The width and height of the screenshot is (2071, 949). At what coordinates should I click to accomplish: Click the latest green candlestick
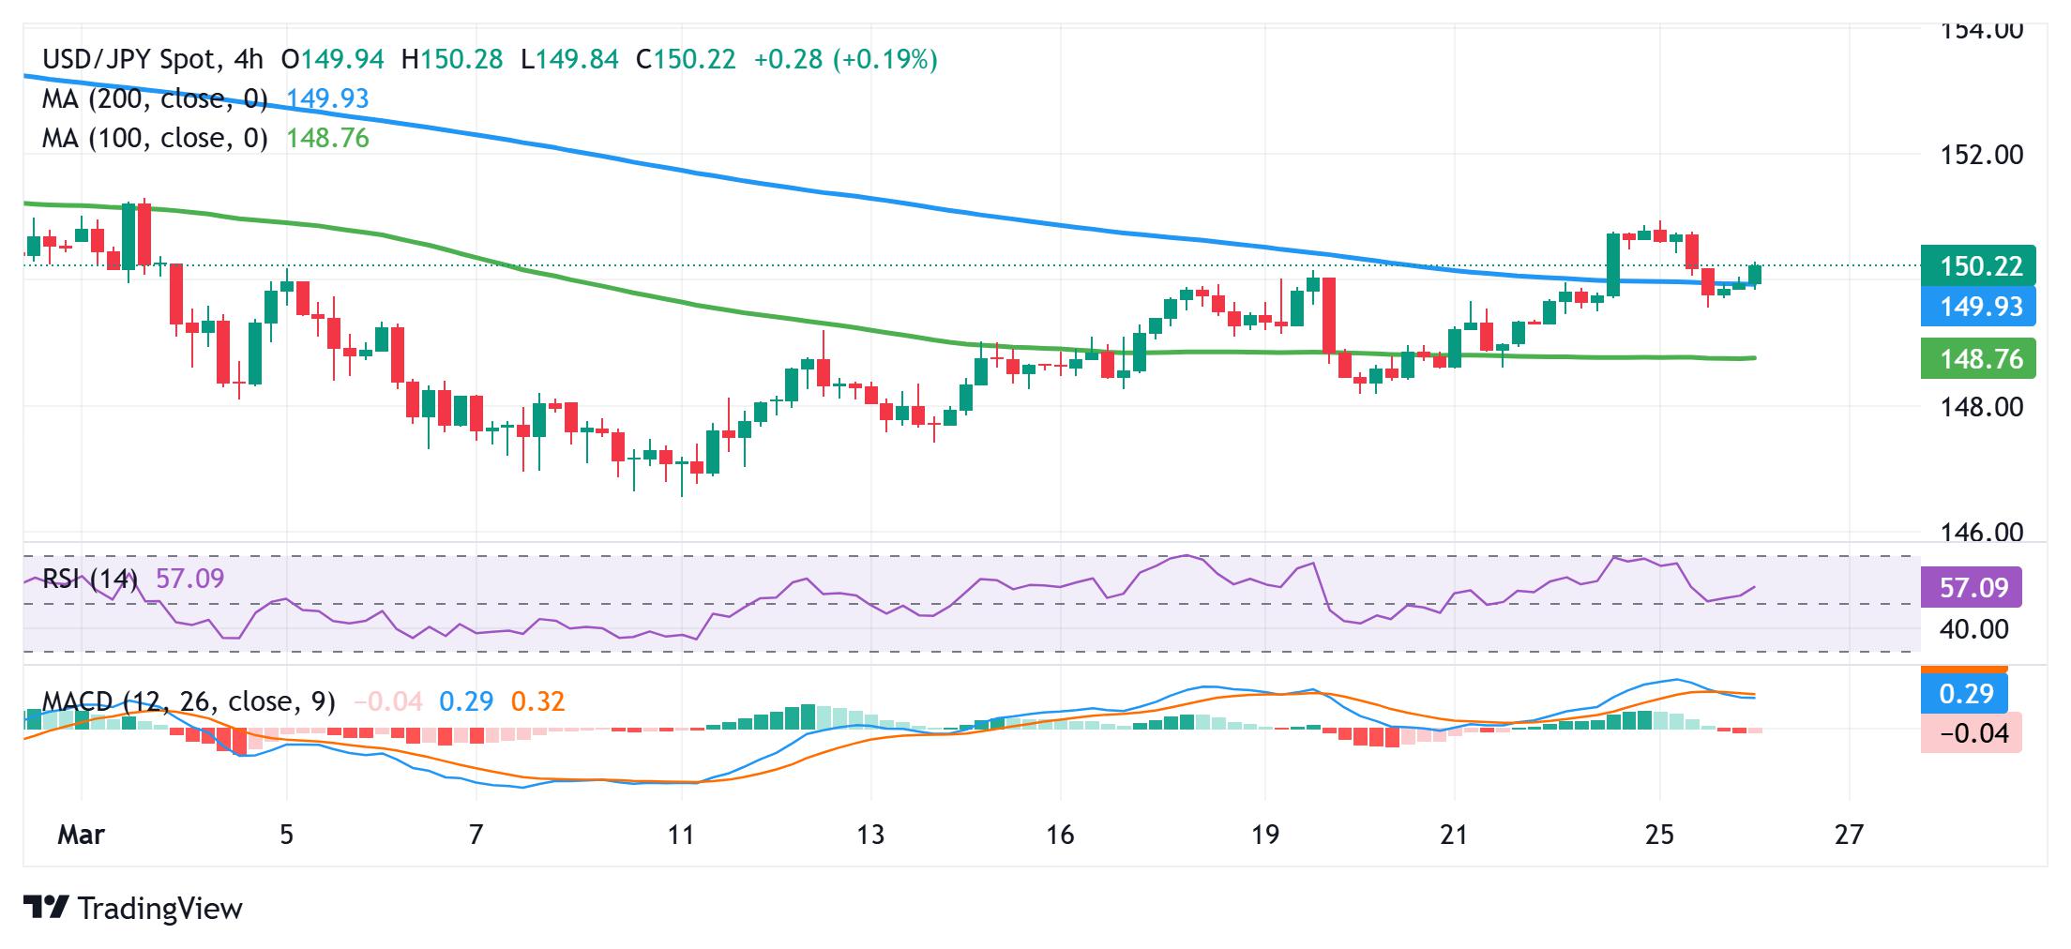coord(1755,274)
